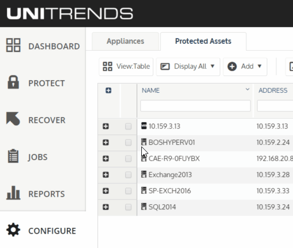
Task: Open the REPORTS menu label
Action: click(x=47, y=194)
